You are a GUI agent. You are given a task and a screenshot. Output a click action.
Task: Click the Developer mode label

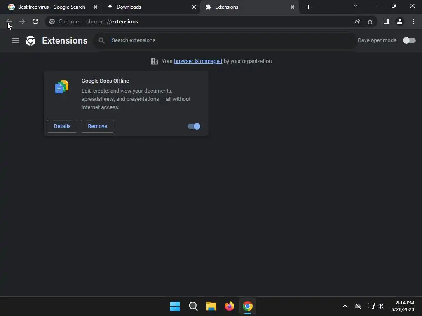point(377,40)
